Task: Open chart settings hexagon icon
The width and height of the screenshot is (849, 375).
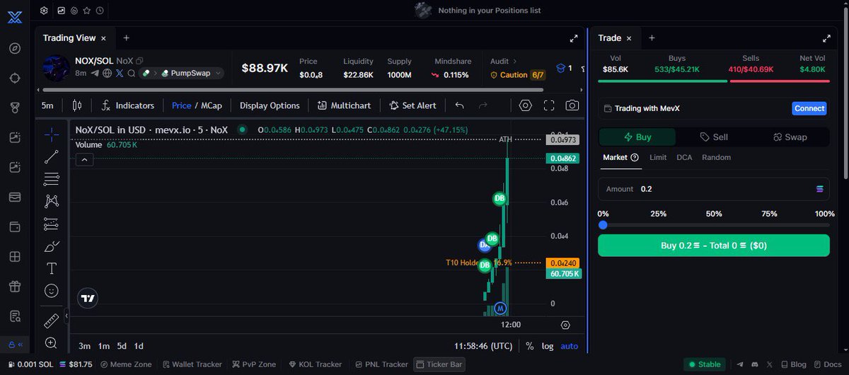Action: (x=525, y=105)
